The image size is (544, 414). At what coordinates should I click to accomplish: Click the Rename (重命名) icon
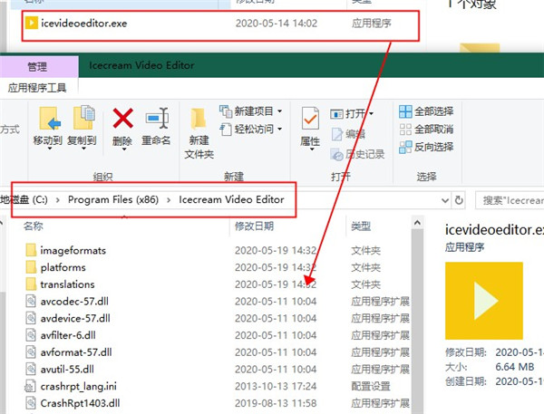coord(157,119)
